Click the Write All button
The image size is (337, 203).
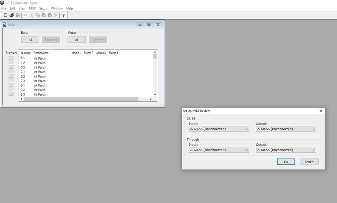pos(77,40)
